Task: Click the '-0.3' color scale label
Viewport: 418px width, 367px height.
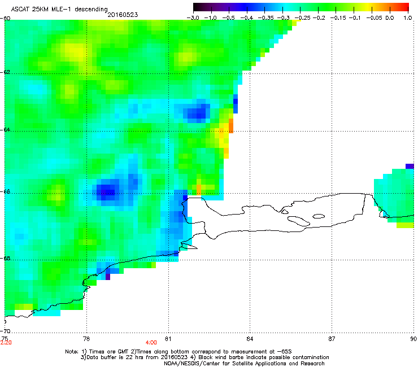Action: 284,18
